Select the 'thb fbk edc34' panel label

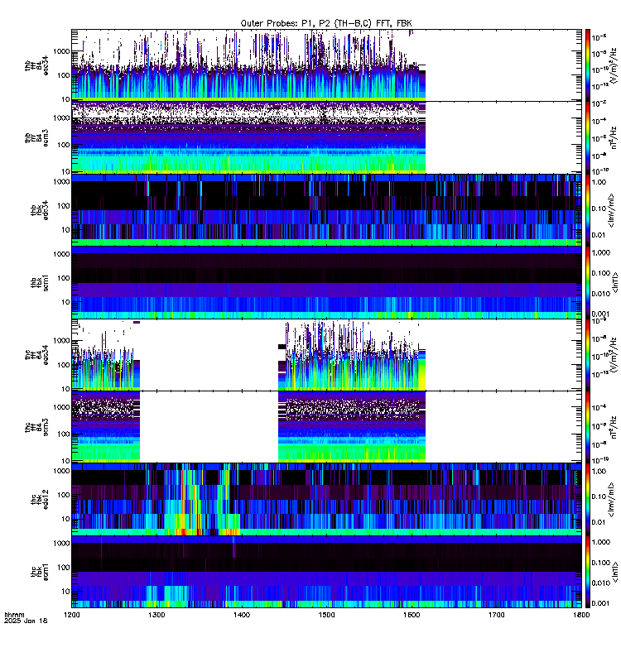point(40,210)
